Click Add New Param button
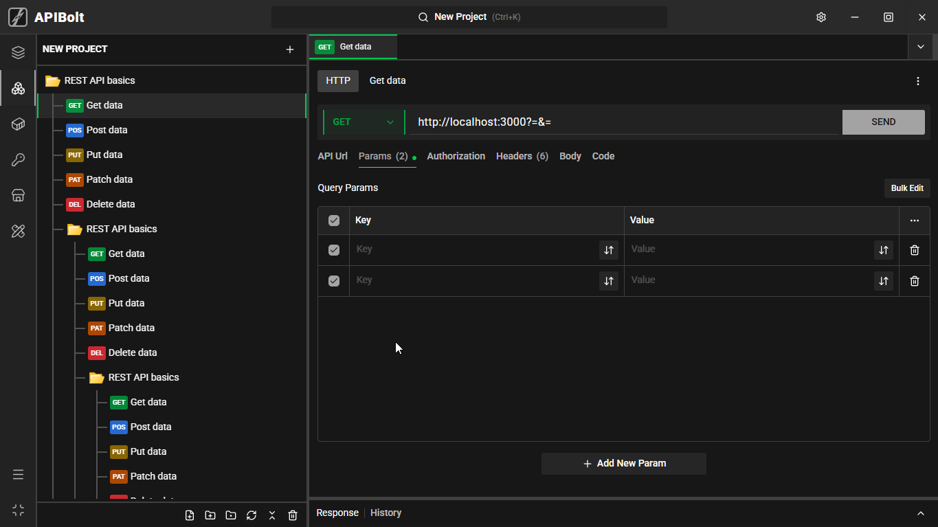938x527 pixels. pos(624,464)
